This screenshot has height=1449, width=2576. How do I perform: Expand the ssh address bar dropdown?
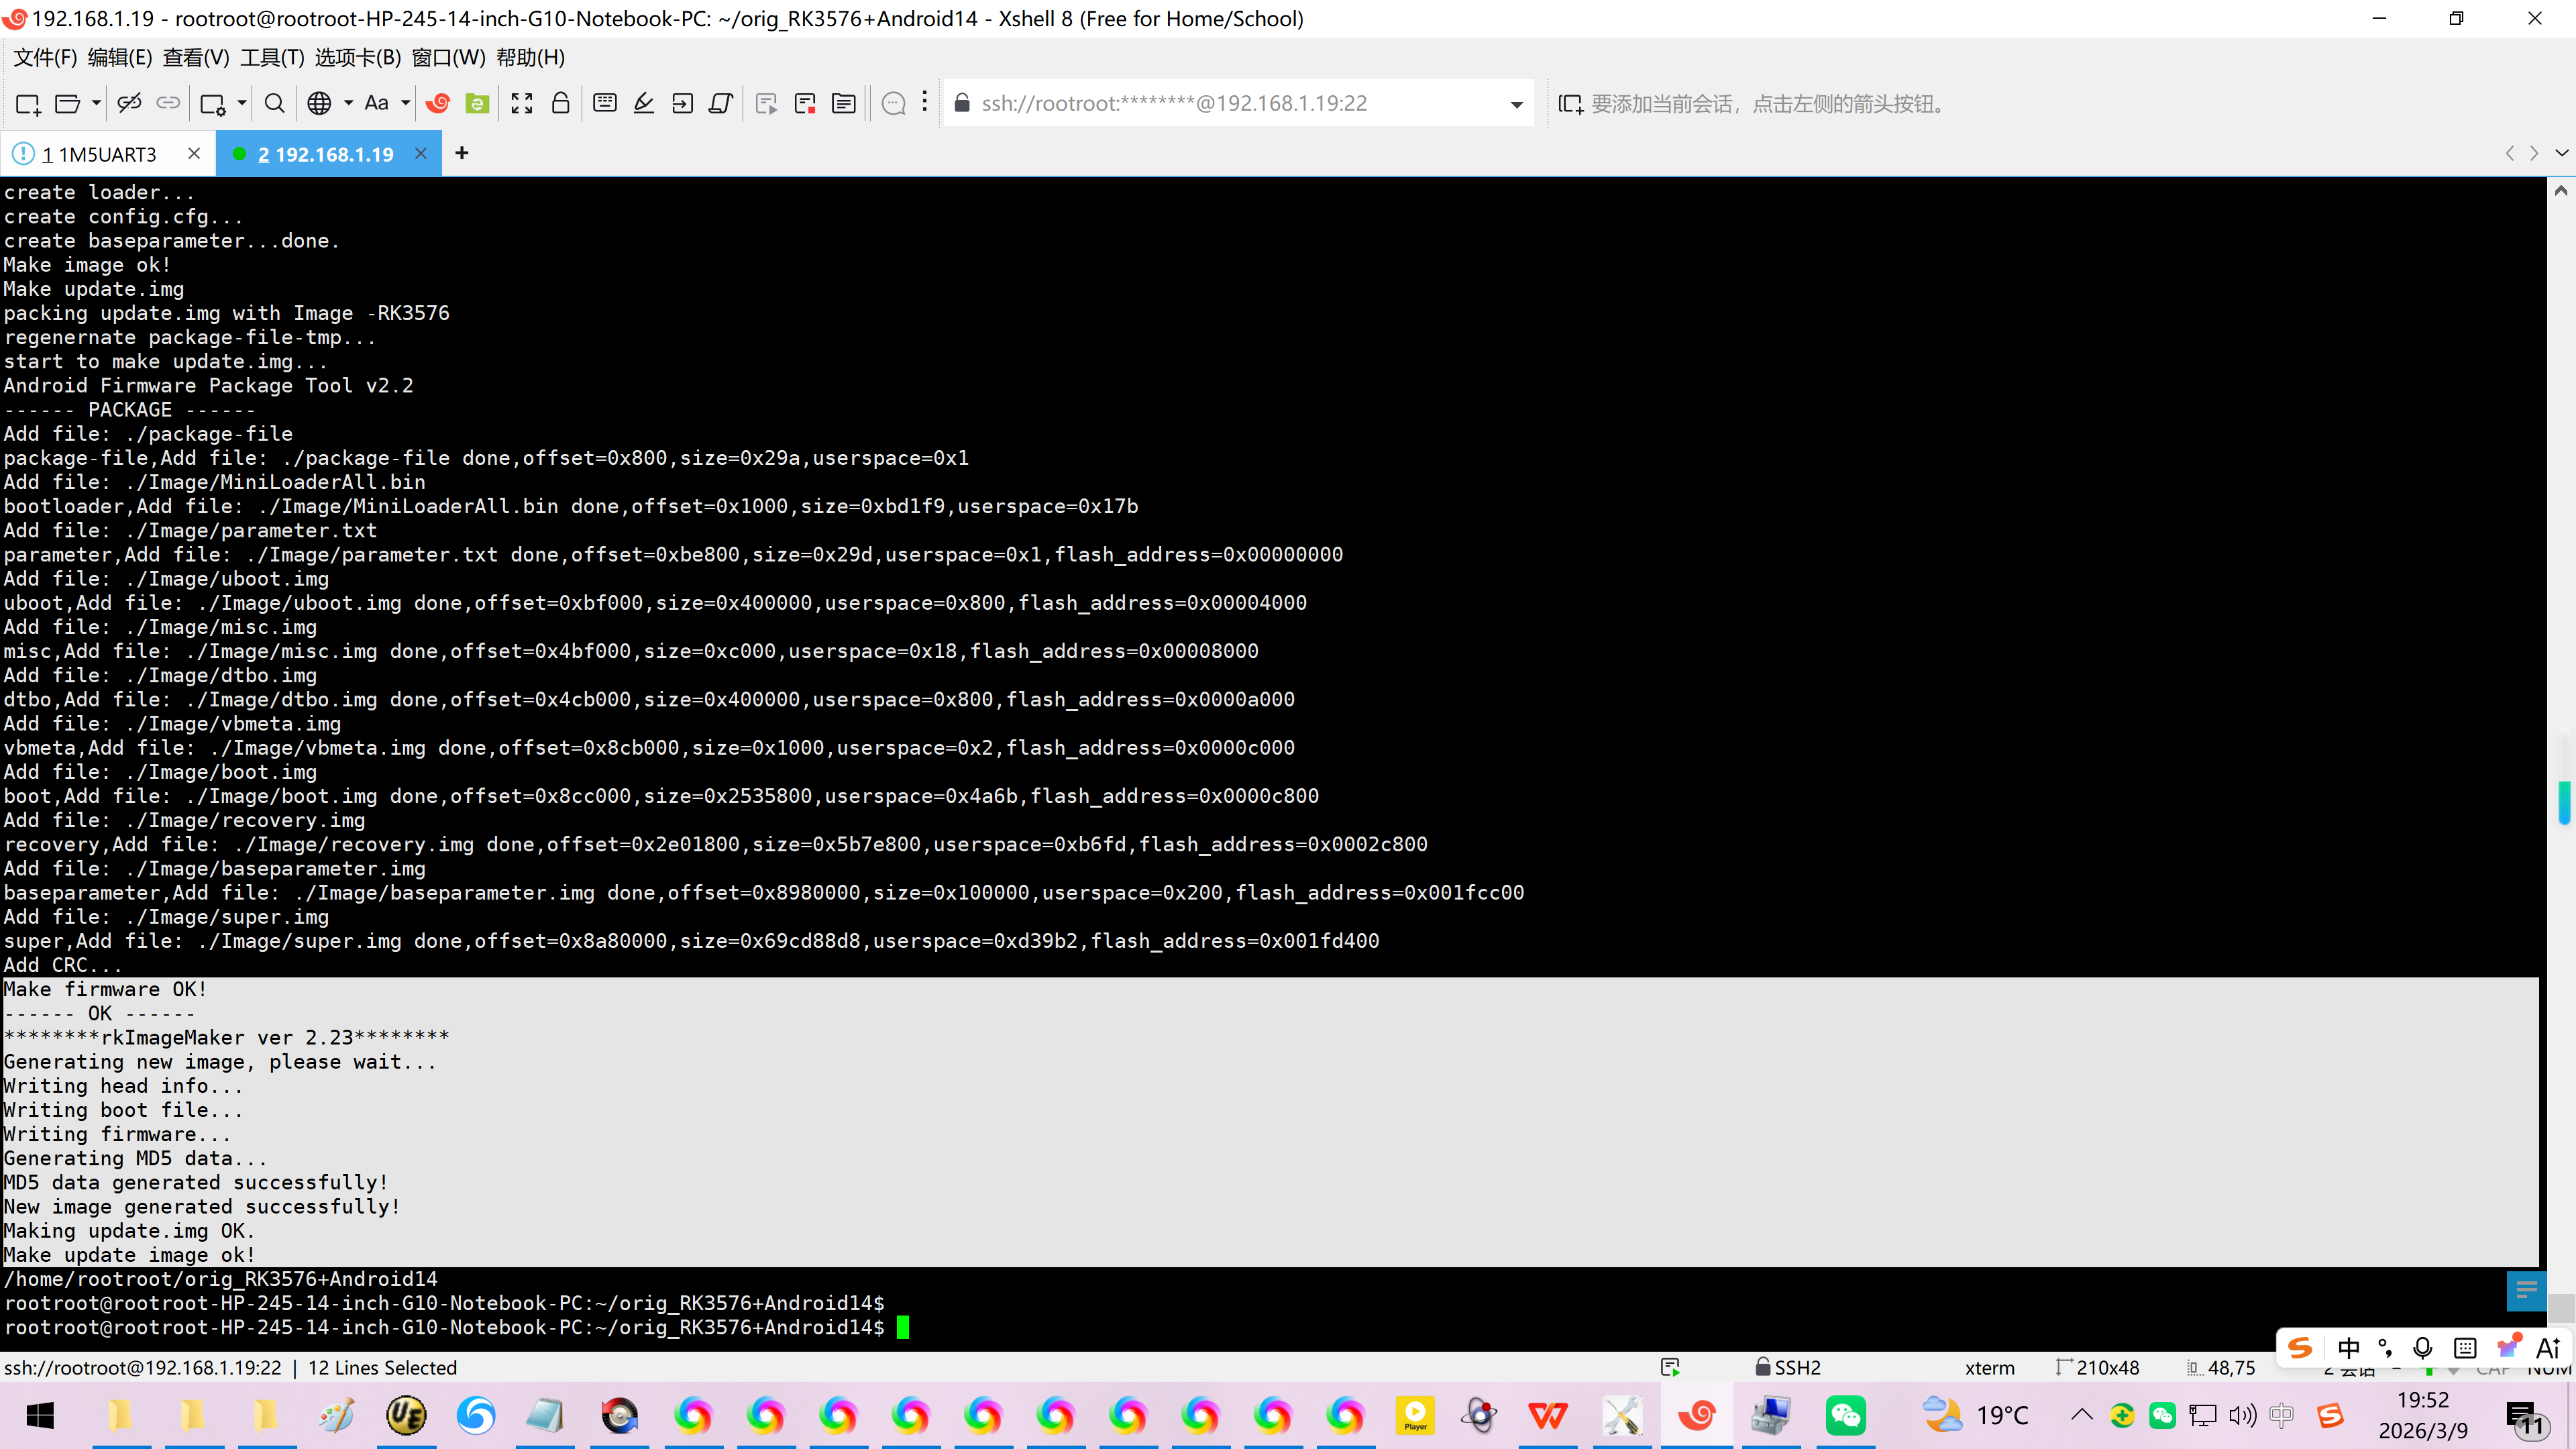[1516, 104]
